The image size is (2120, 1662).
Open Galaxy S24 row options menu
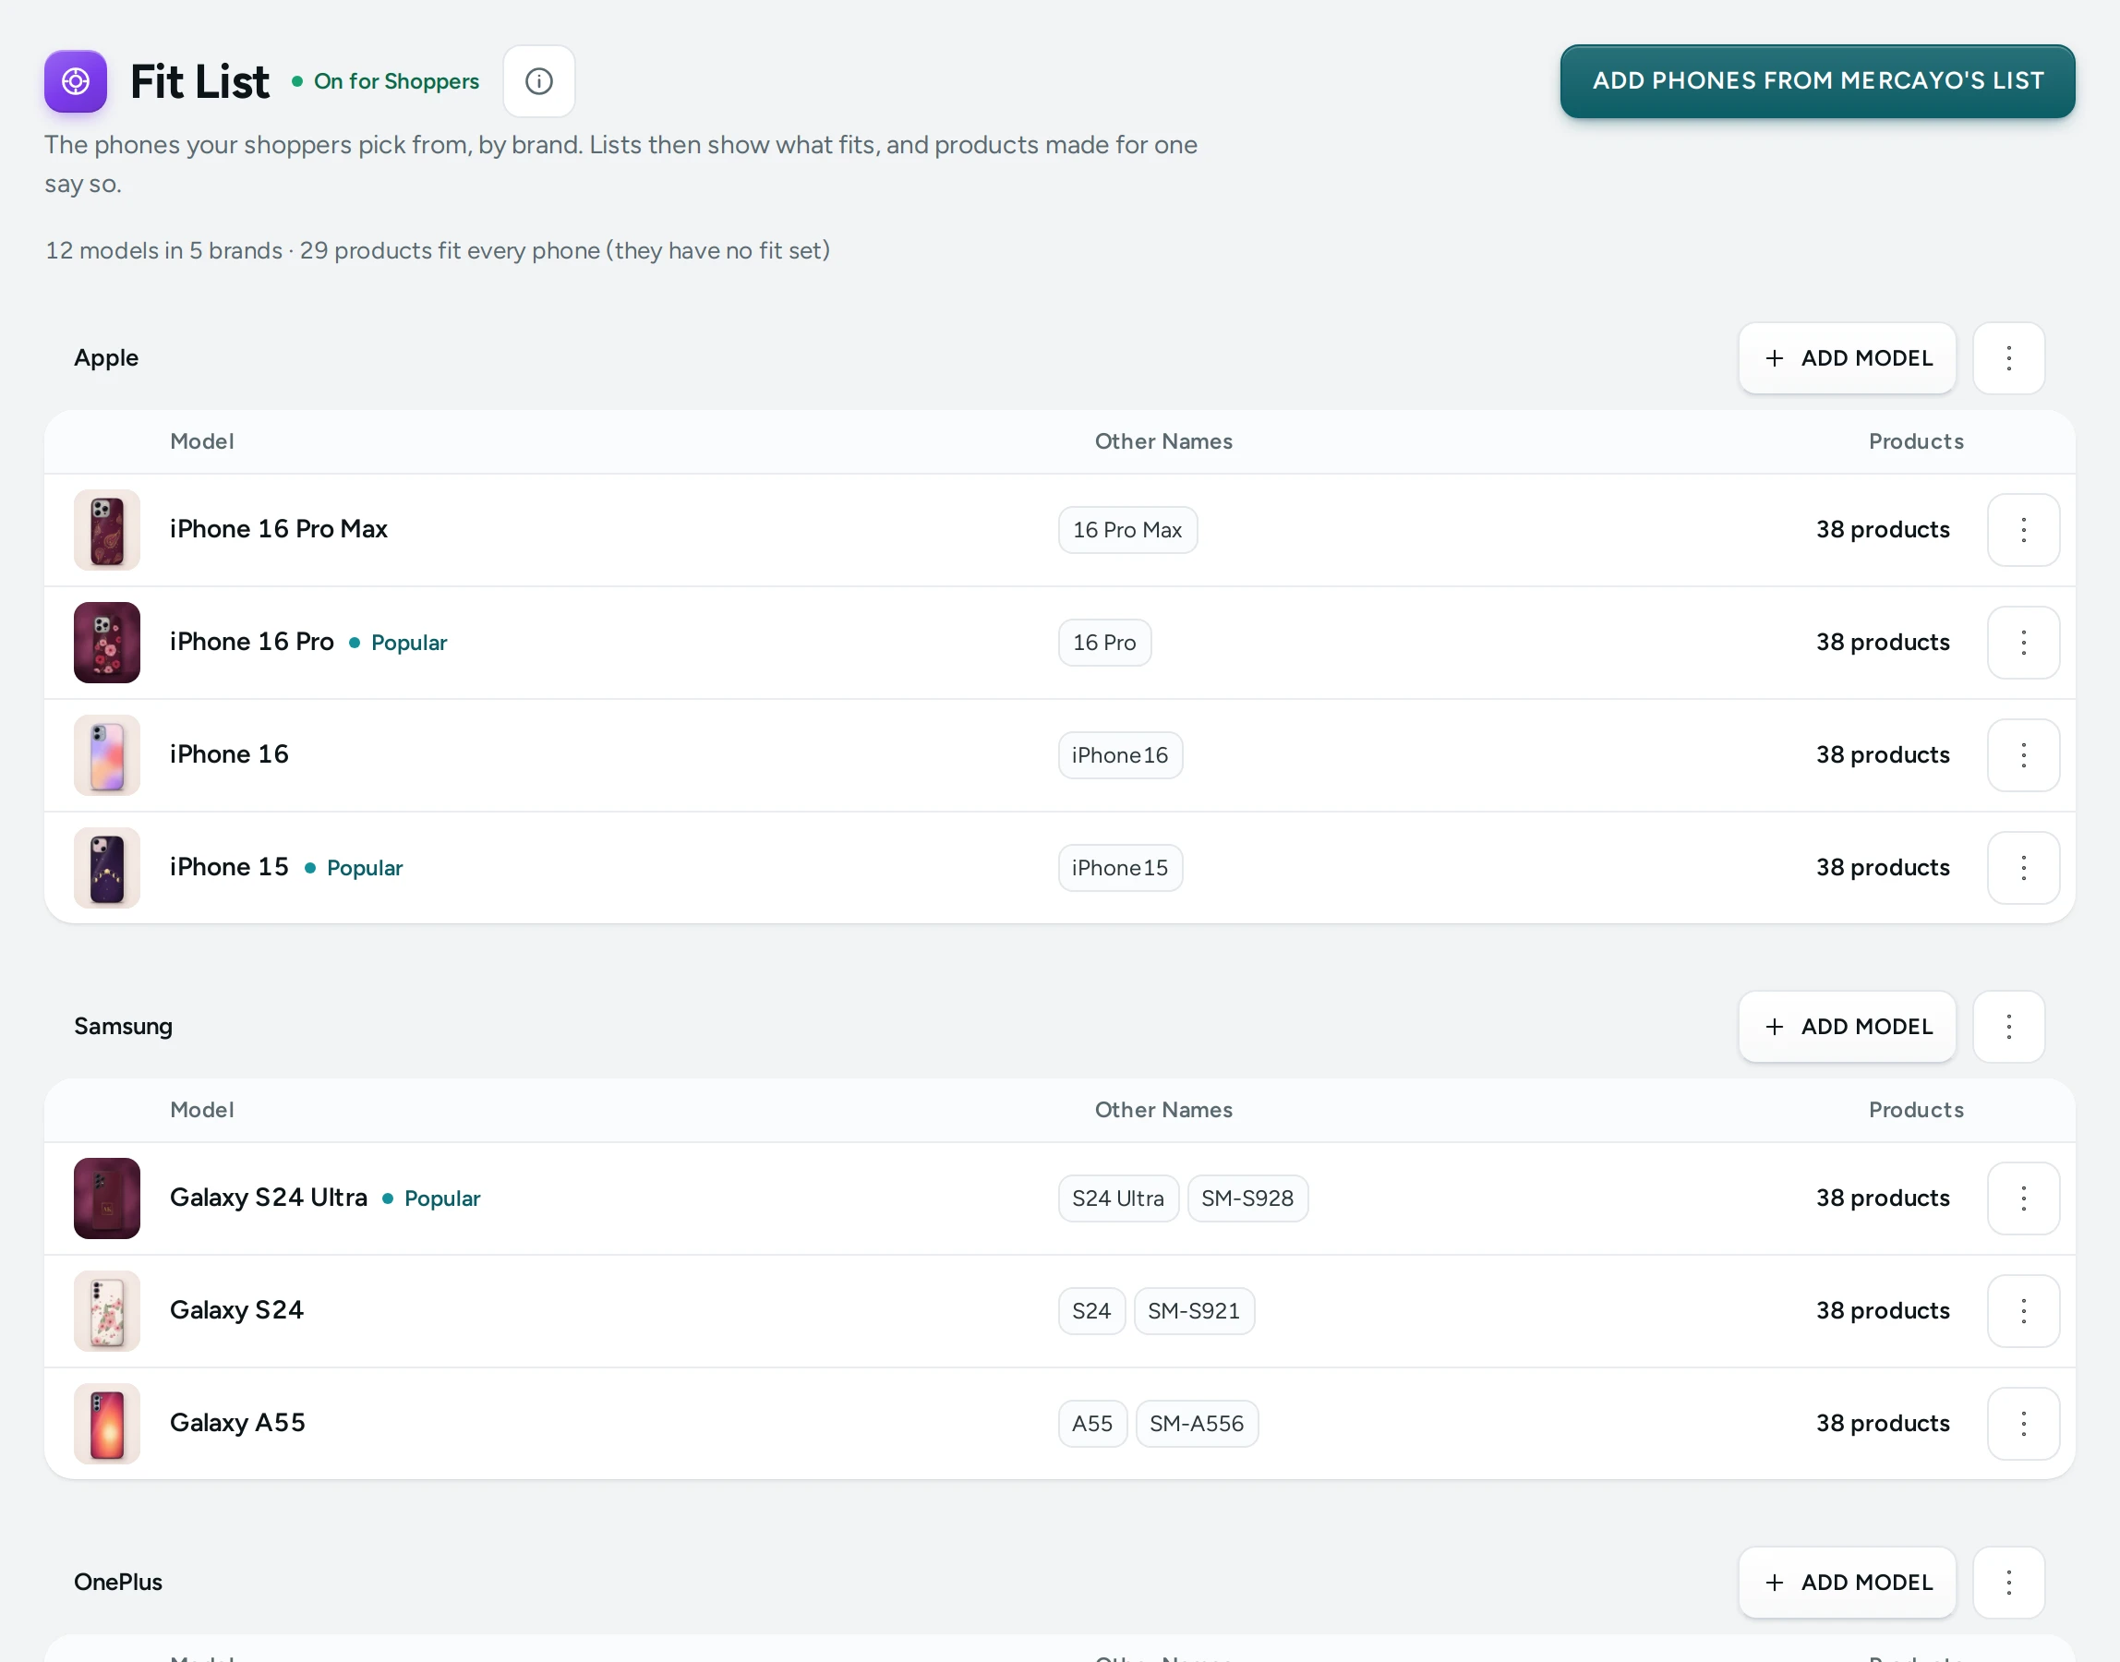[x=2024, y=1311]
